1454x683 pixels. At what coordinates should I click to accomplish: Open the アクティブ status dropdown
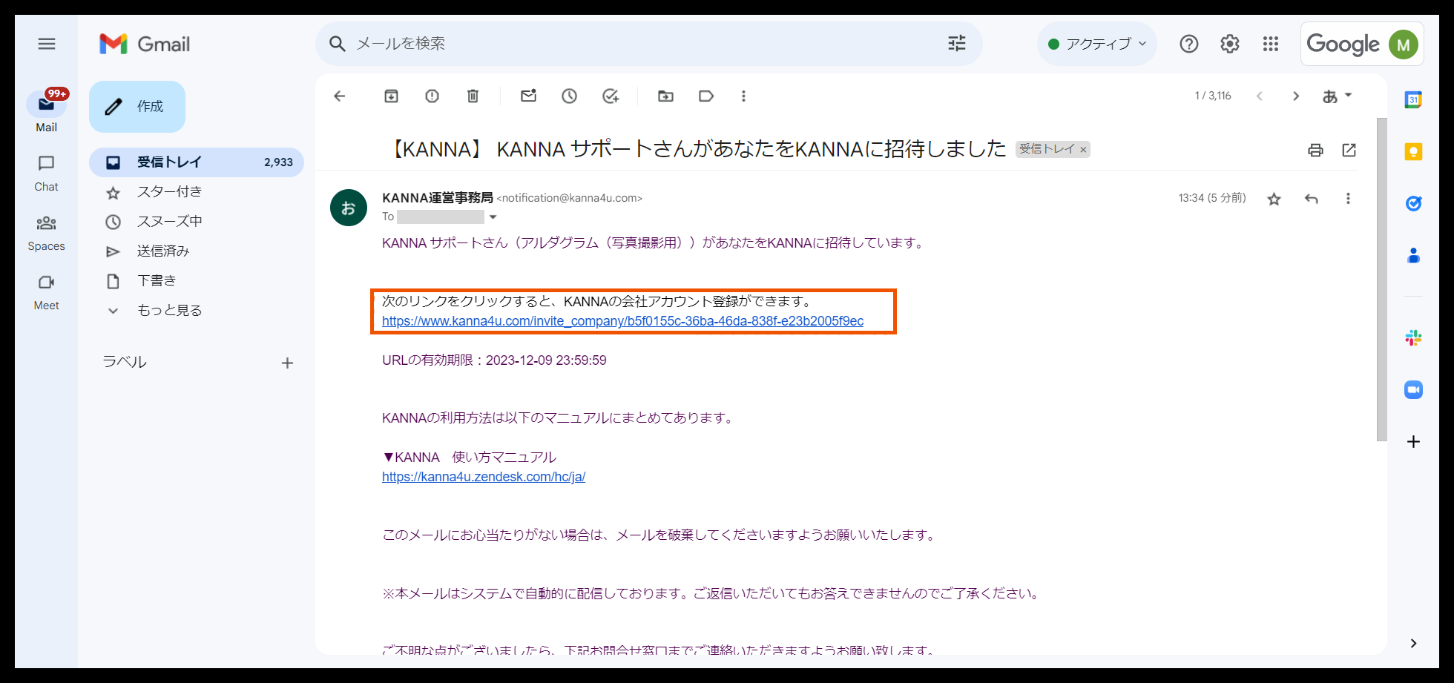pos(1096,44)
